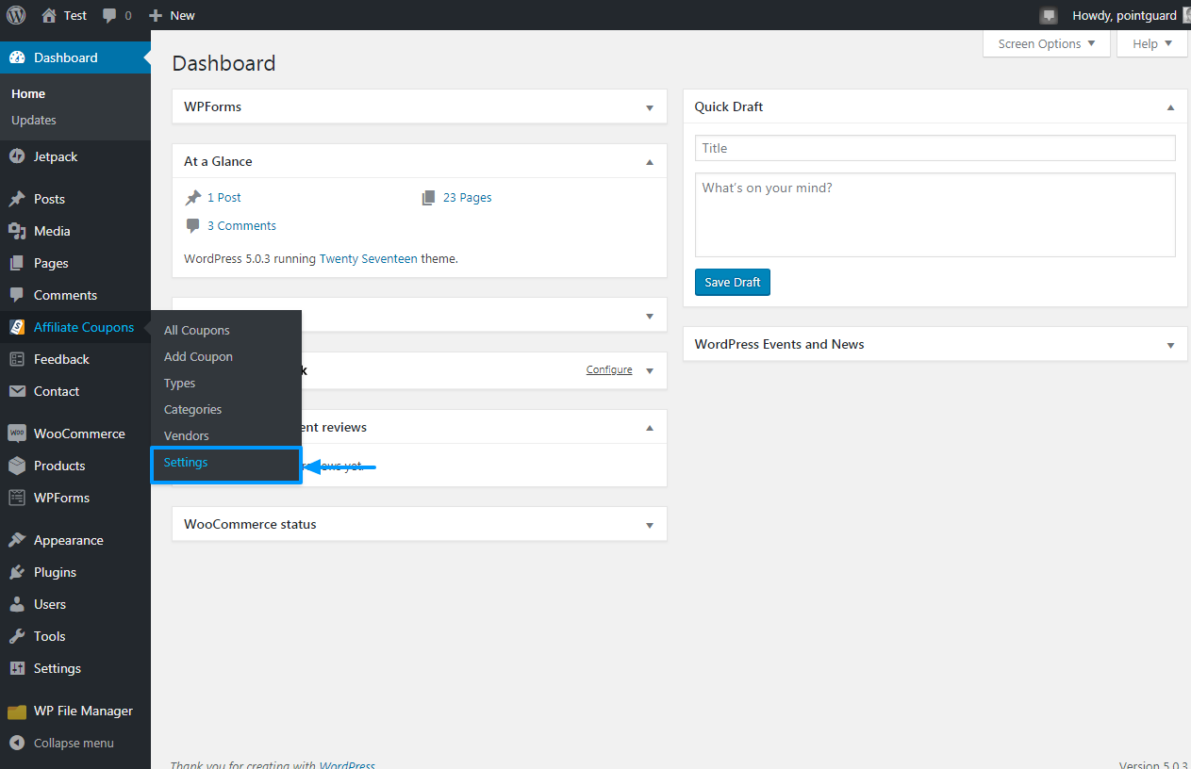Click the Save Draft button

[733, 282]
